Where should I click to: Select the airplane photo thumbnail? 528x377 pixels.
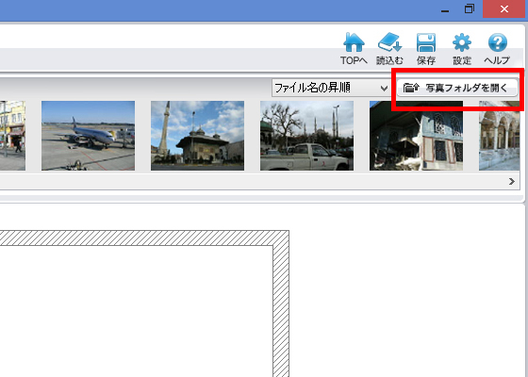(x=88, y=136)
